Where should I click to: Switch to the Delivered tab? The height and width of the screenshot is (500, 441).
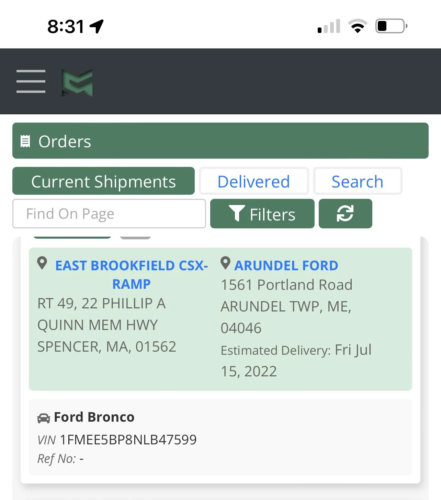click(254, 181)
